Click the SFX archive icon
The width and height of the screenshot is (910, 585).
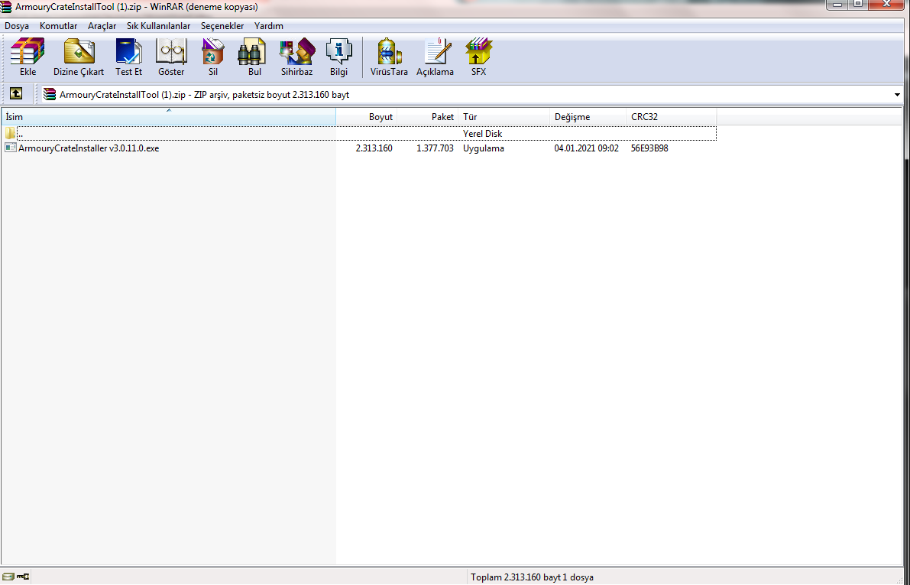(479, 57)
